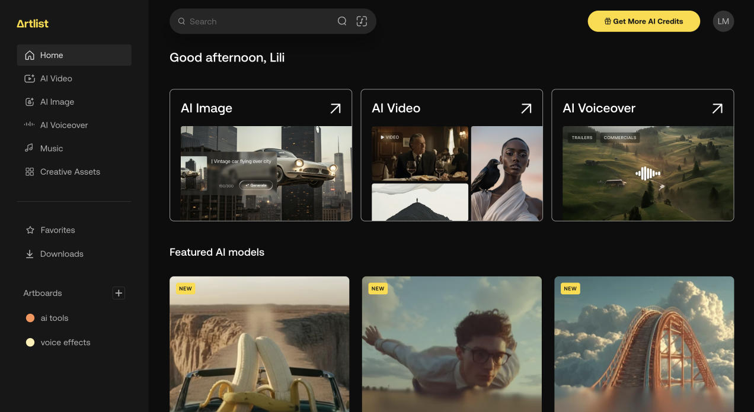
Task: Open AI Voiceover via its arrow icon
Action: coord(717,108)
